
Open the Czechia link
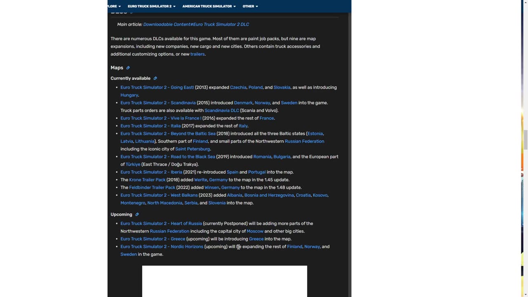click(238, 87)
